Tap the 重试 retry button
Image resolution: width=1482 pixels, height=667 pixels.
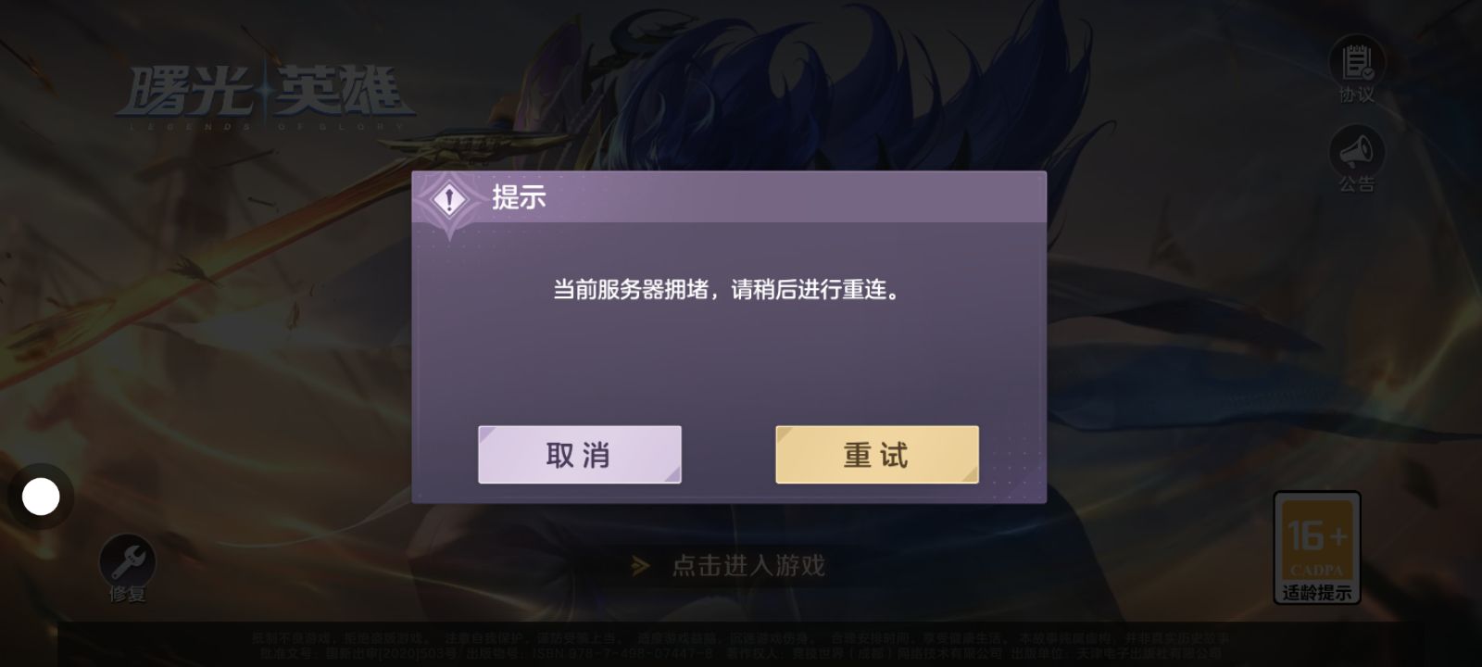877,455
